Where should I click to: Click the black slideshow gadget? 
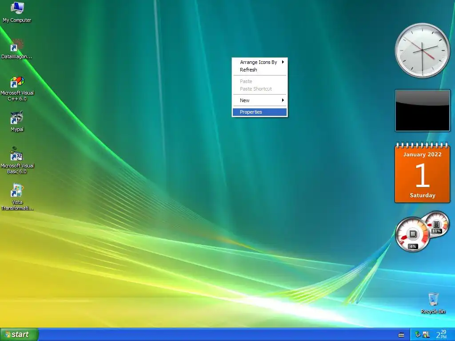click(x=423, y=111)
